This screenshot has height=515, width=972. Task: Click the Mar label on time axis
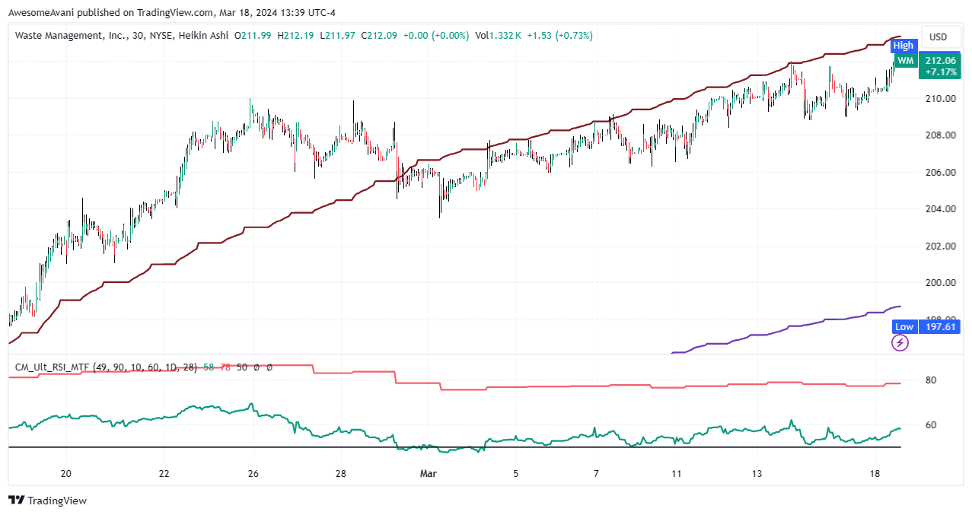[429, 474]
